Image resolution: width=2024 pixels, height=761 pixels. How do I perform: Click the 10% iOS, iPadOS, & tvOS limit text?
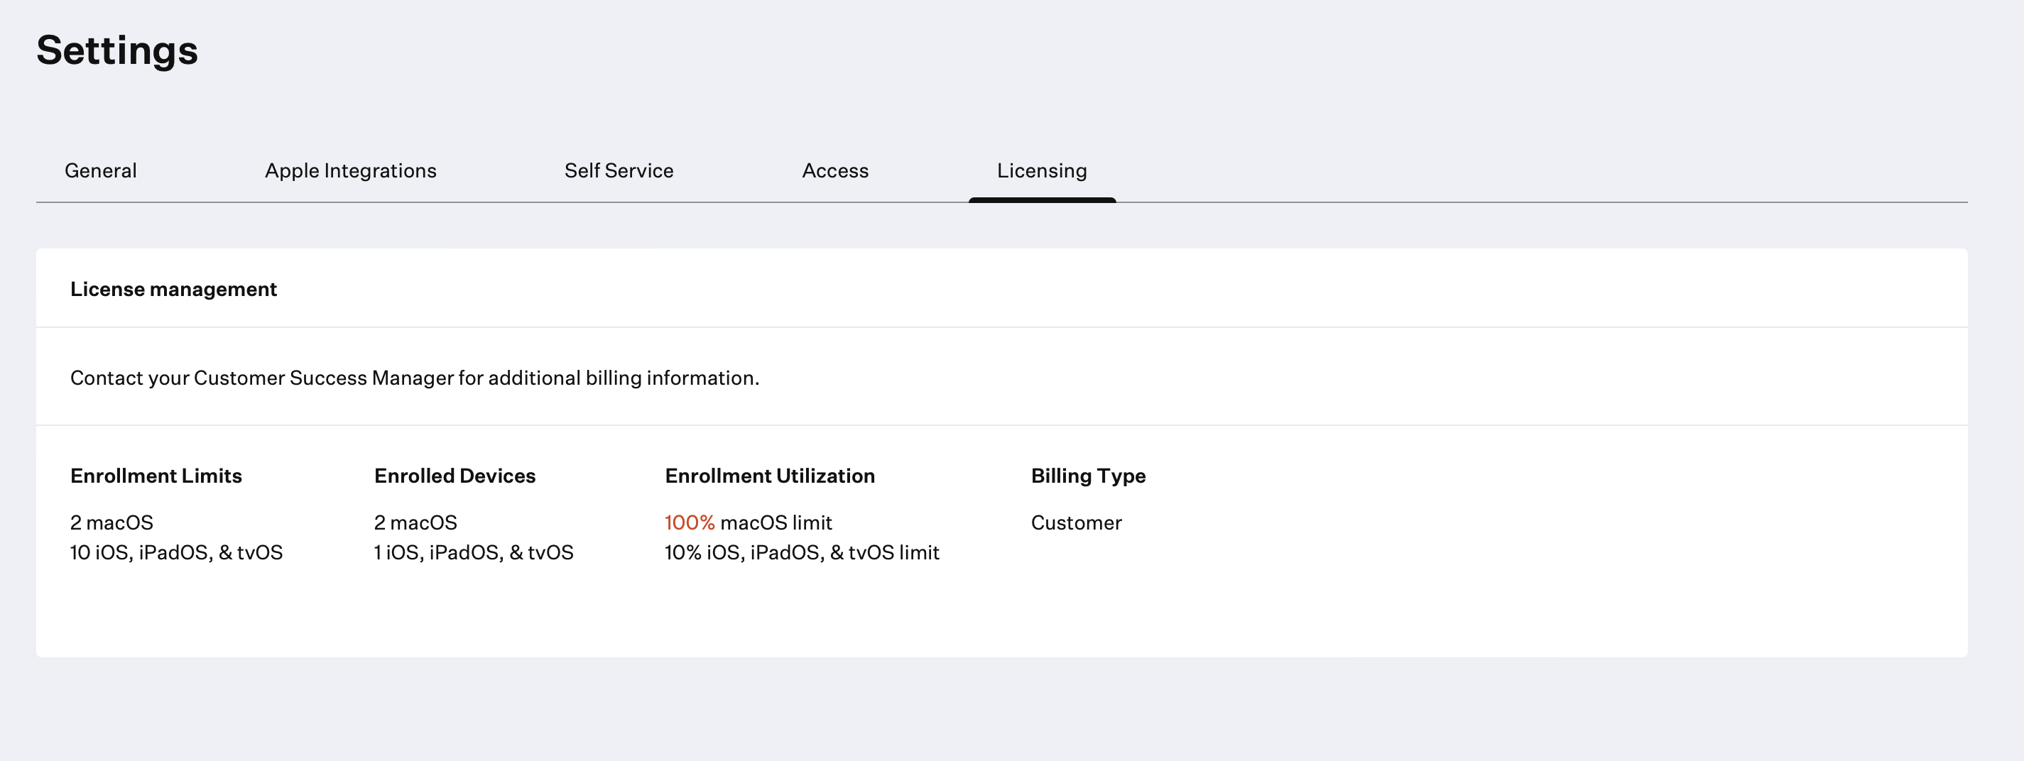(801, 553)
